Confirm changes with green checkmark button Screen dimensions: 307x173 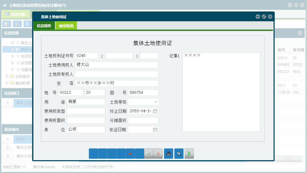pos(149,154)
